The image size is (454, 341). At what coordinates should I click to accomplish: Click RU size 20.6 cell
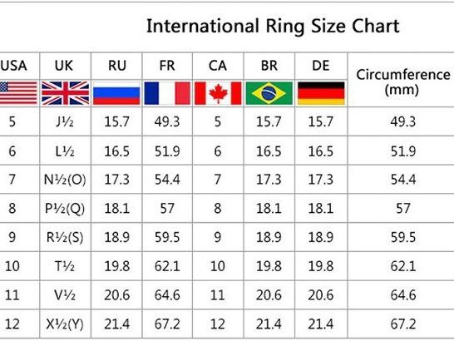116,295
